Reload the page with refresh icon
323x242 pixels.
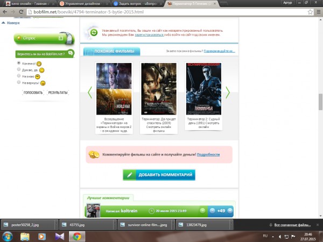[x=21, y=12]
